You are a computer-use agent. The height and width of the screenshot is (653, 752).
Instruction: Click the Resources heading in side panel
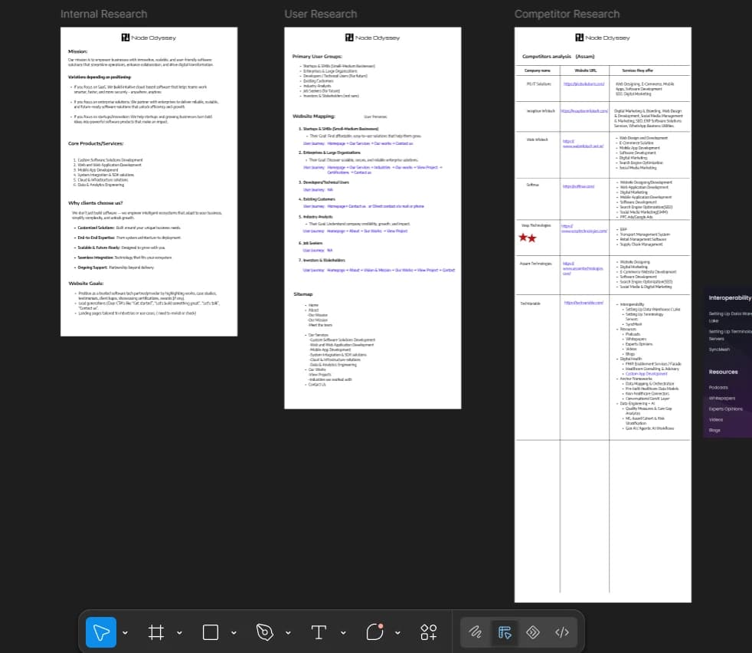pyautogui.click(x=723, y=372)
